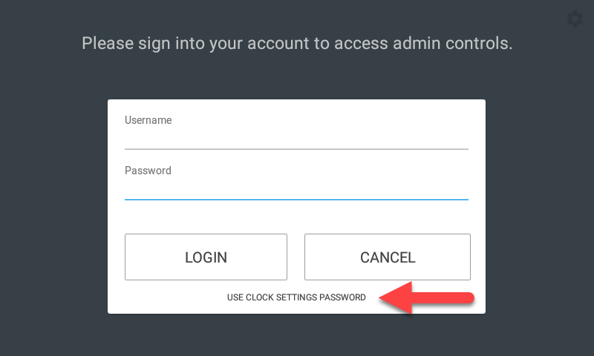The height and width of the screenshot is (356, 594).
Task: Tap the gear in the top-right corner
Action: coord(575,19)
